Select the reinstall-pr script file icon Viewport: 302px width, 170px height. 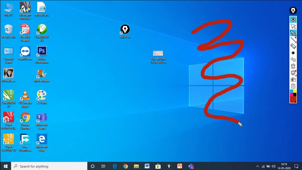pyautogui.click(x=42, y=9)
